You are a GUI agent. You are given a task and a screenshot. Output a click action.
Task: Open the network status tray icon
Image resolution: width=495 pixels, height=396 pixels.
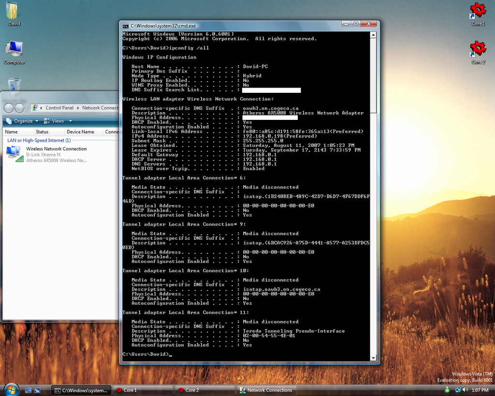point(458,390)
